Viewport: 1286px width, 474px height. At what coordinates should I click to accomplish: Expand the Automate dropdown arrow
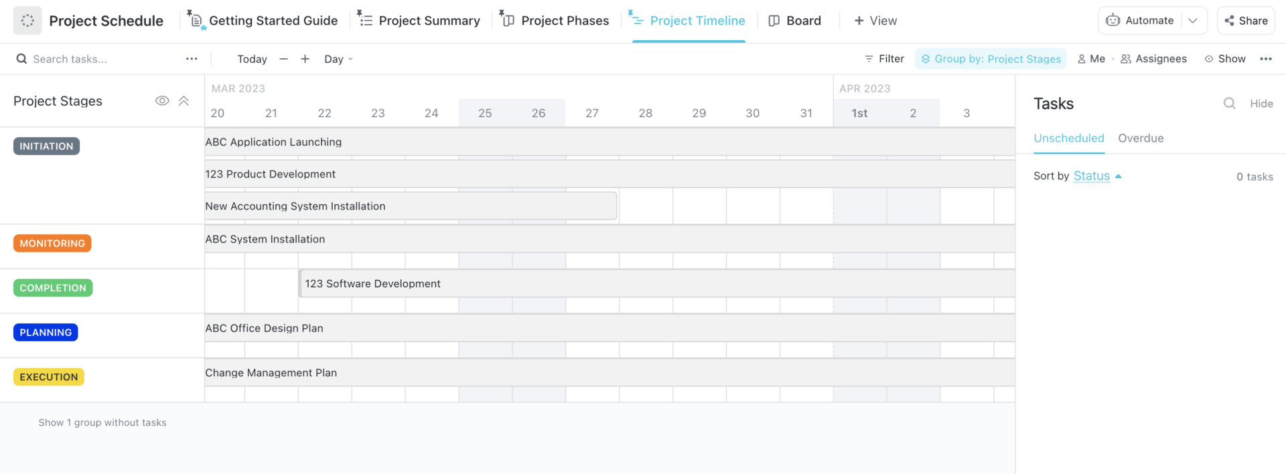click(x=1193, y=21)
